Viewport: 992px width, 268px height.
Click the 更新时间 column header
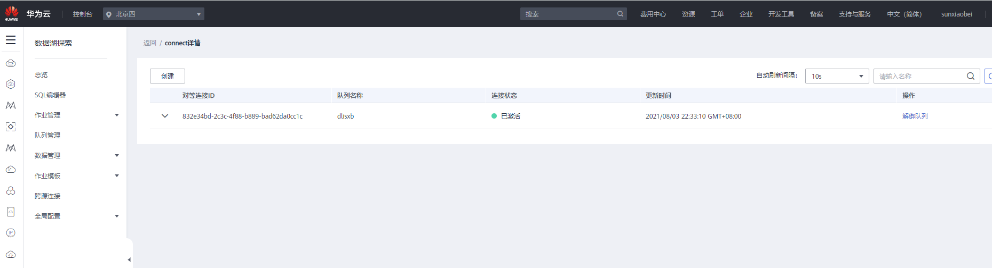(658, 96)
